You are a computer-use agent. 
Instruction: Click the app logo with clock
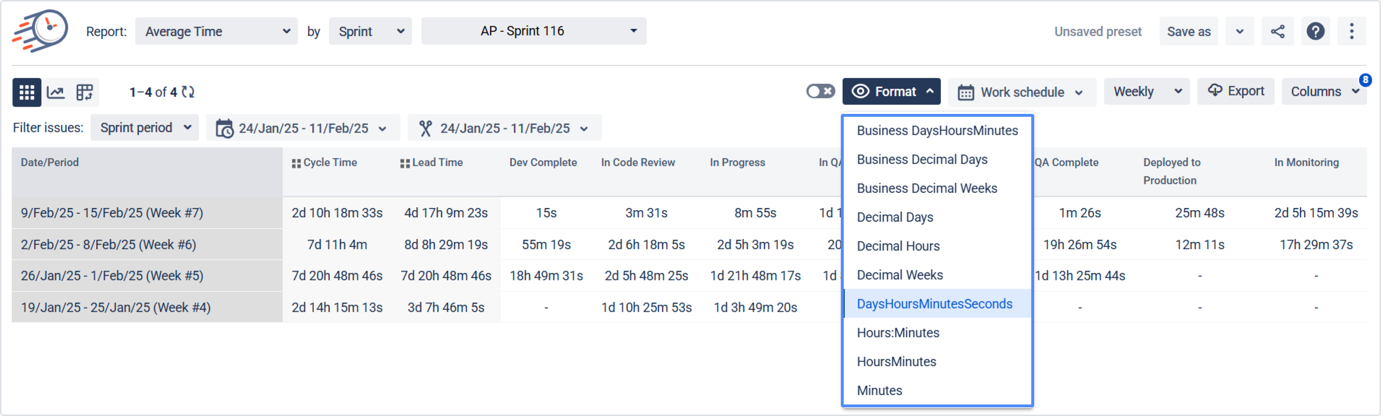41,31
